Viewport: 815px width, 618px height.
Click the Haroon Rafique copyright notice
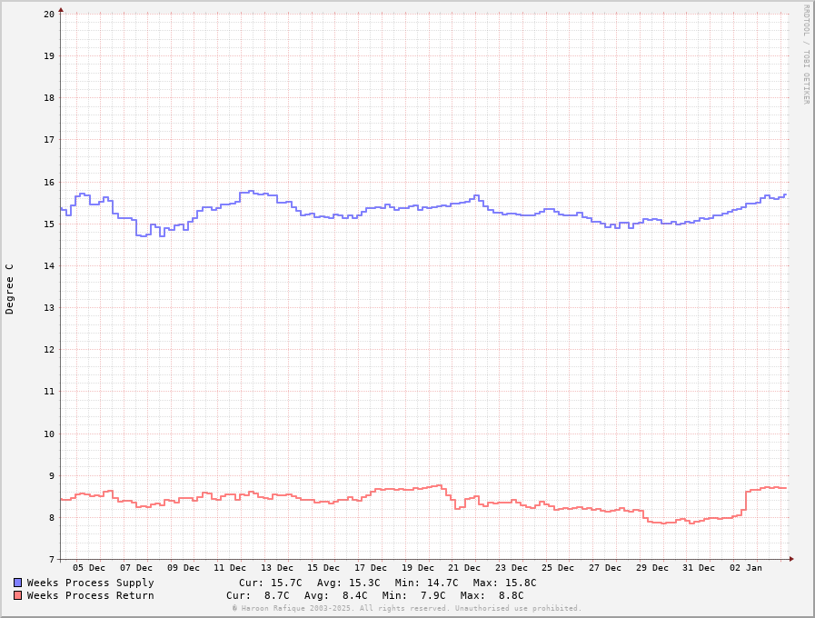[x=406, y=608]
